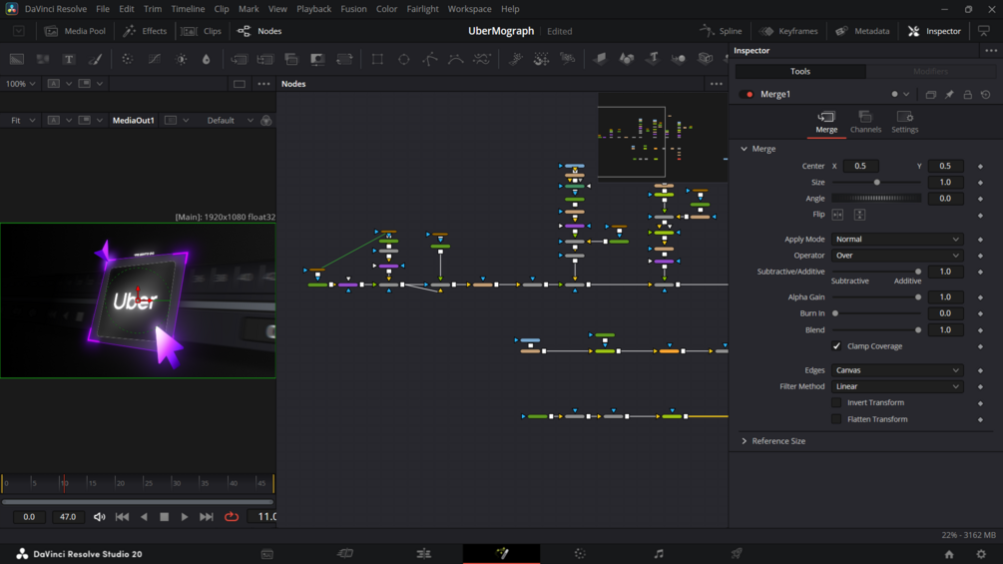Open viewer Fit zoom dropdown
1003x564 pixels.
click(22, 120)
